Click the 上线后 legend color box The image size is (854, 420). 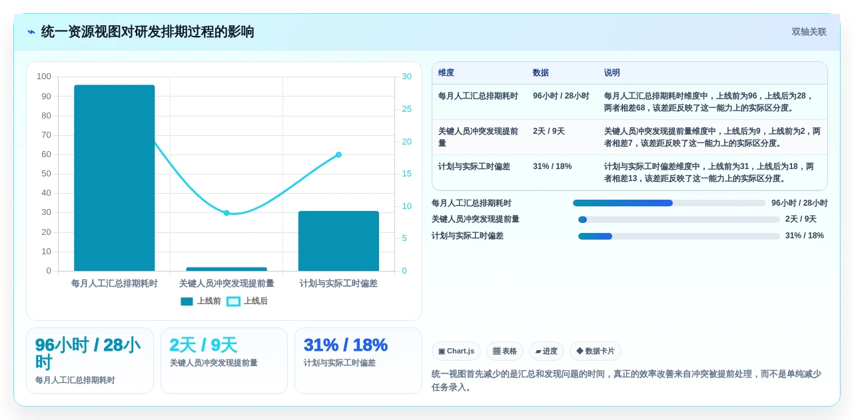click(x=233, y=301)
